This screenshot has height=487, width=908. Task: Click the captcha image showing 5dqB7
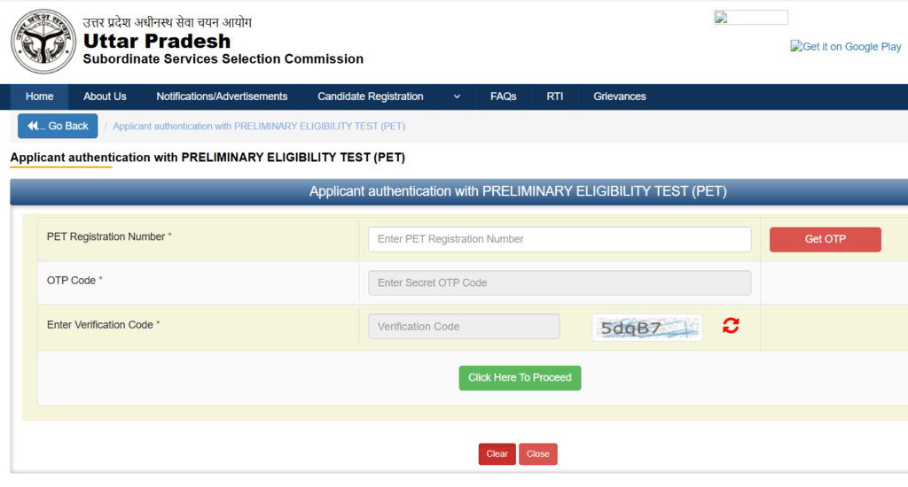[x=646, y=328]
